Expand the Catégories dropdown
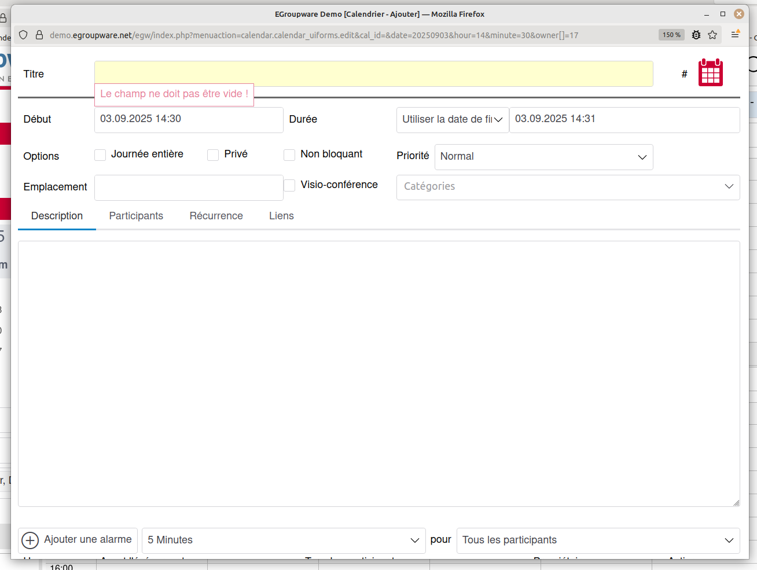Image resolution: width=757 pixels, height=570 pixels. (568, 187)
